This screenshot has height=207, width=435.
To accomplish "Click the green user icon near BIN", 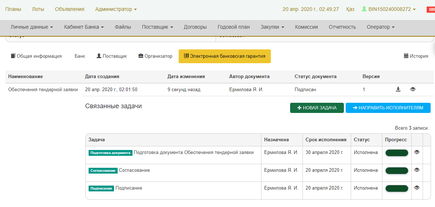I will [x=364, y=9].
